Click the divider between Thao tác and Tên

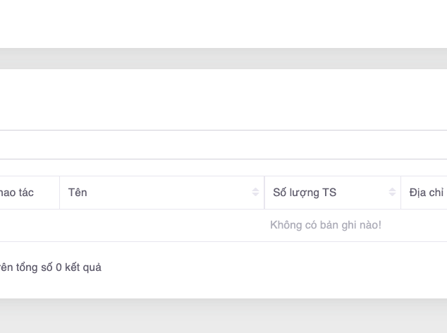(x=59, y=193)
